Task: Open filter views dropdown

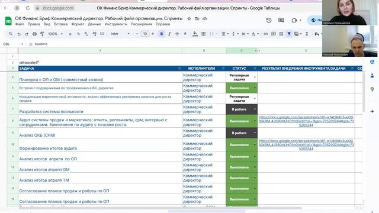Action: (297, 34)
